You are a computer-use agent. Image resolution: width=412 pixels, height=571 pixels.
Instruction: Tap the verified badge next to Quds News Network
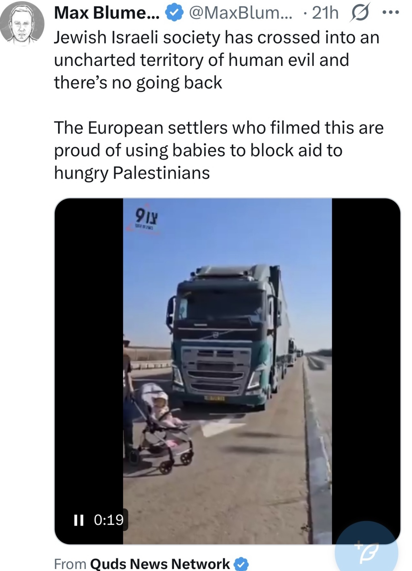[x=242, y=564]
